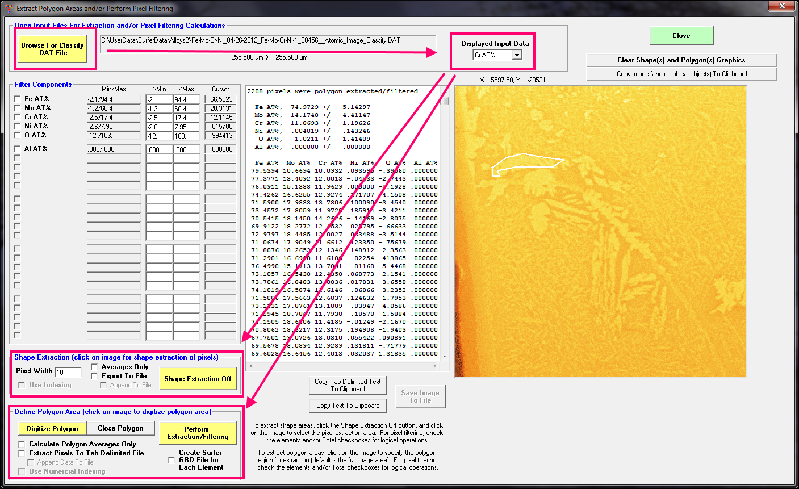
Task: Click Copy Tab Delimited Text To Clipboard
Action: [x=348, y=385]
